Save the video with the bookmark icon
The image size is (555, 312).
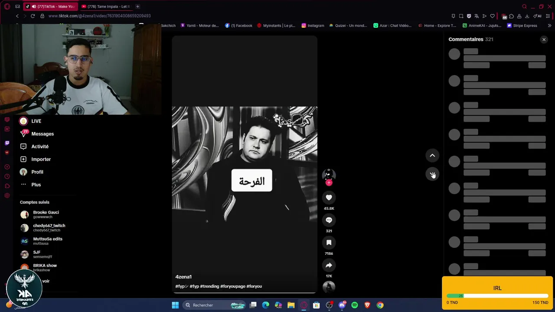(x=329, y=243)
